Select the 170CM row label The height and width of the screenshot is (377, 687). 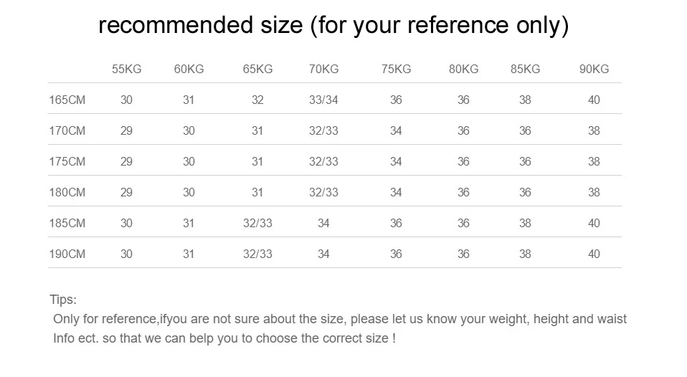[67, 131]
